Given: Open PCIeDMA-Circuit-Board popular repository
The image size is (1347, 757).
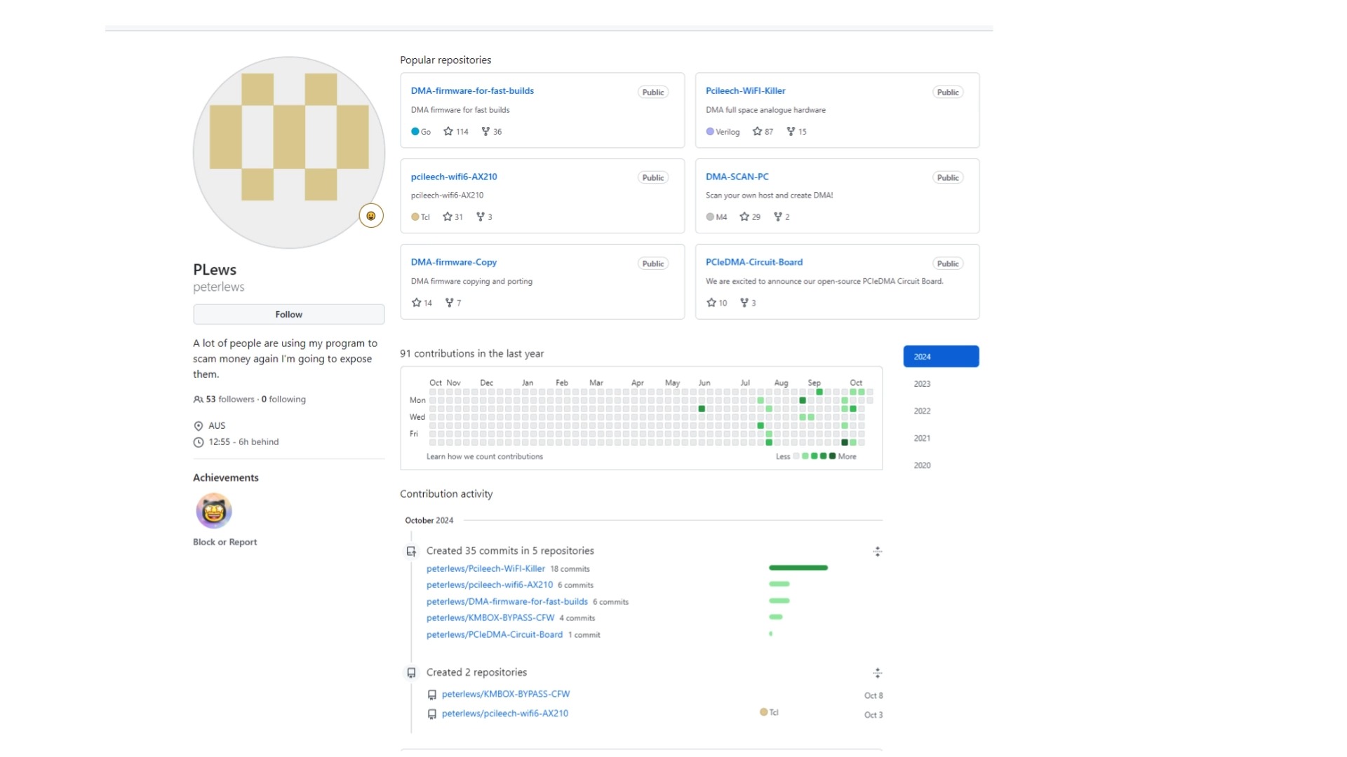Looking at the screenshot, I should (754, 262).
